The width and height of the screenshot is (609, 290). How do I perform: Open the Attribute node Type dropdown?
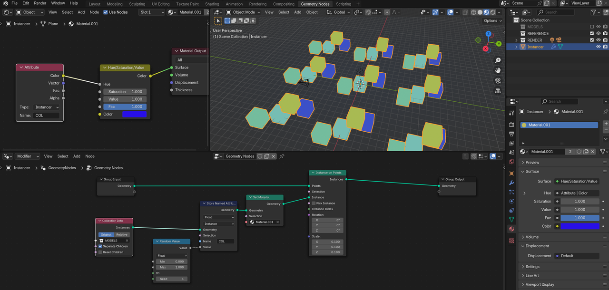[46, 107]
